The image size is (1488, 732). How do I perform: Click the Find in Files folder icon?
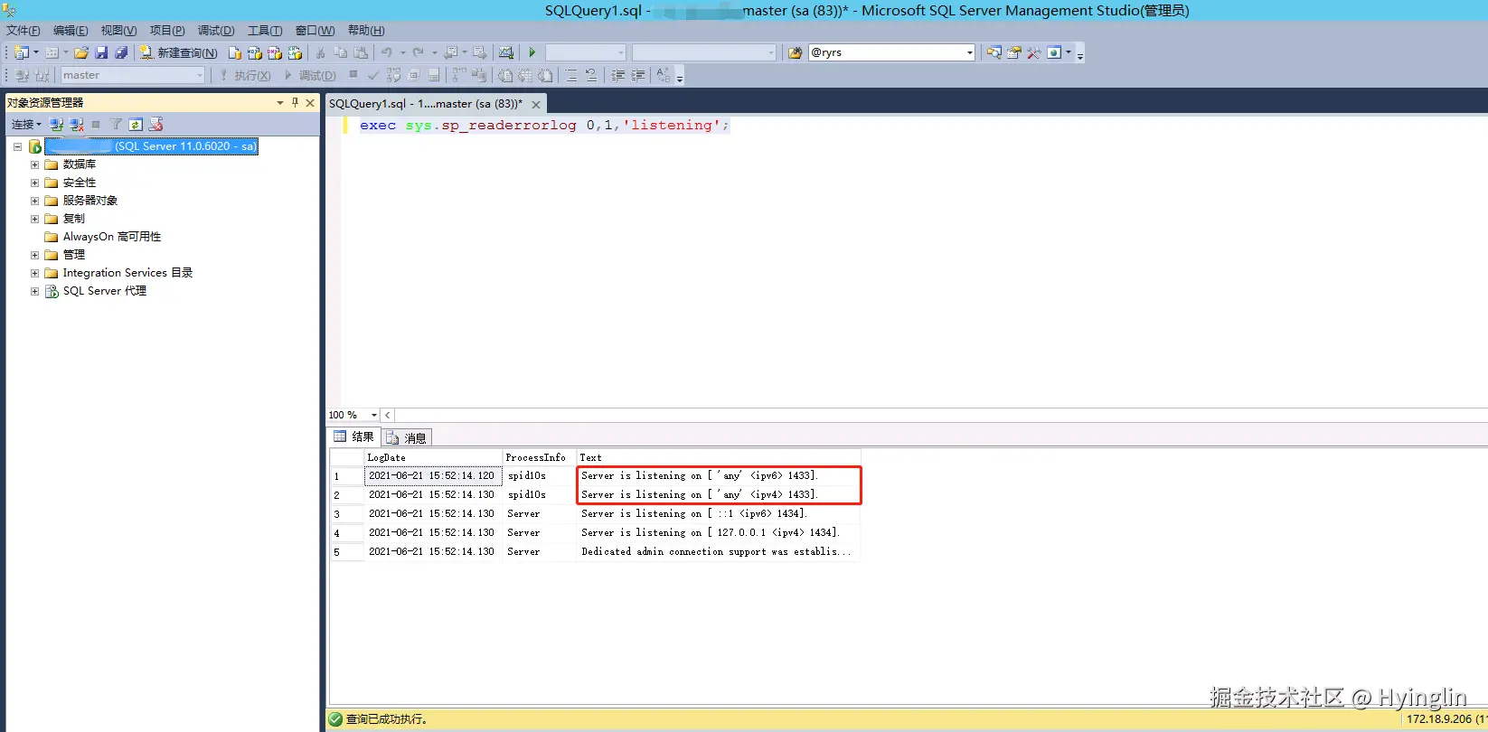click(795, 52)
